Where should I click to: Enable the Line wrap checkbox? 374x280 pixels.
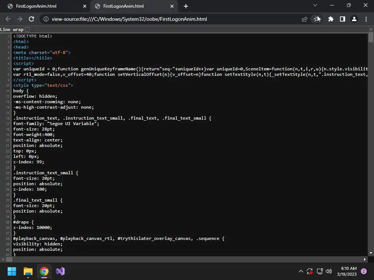coord(27,29)
